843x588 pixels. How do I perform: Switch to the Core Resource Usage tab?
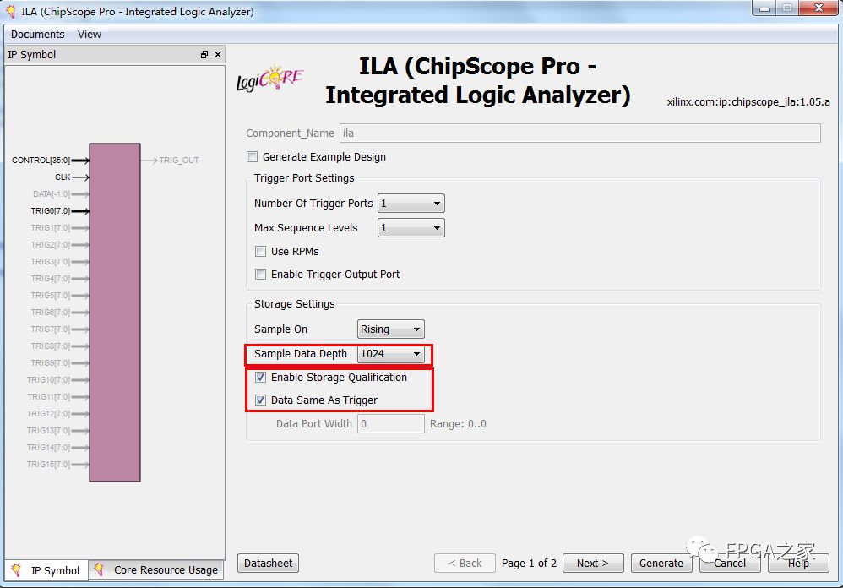(x=156, y=569)
